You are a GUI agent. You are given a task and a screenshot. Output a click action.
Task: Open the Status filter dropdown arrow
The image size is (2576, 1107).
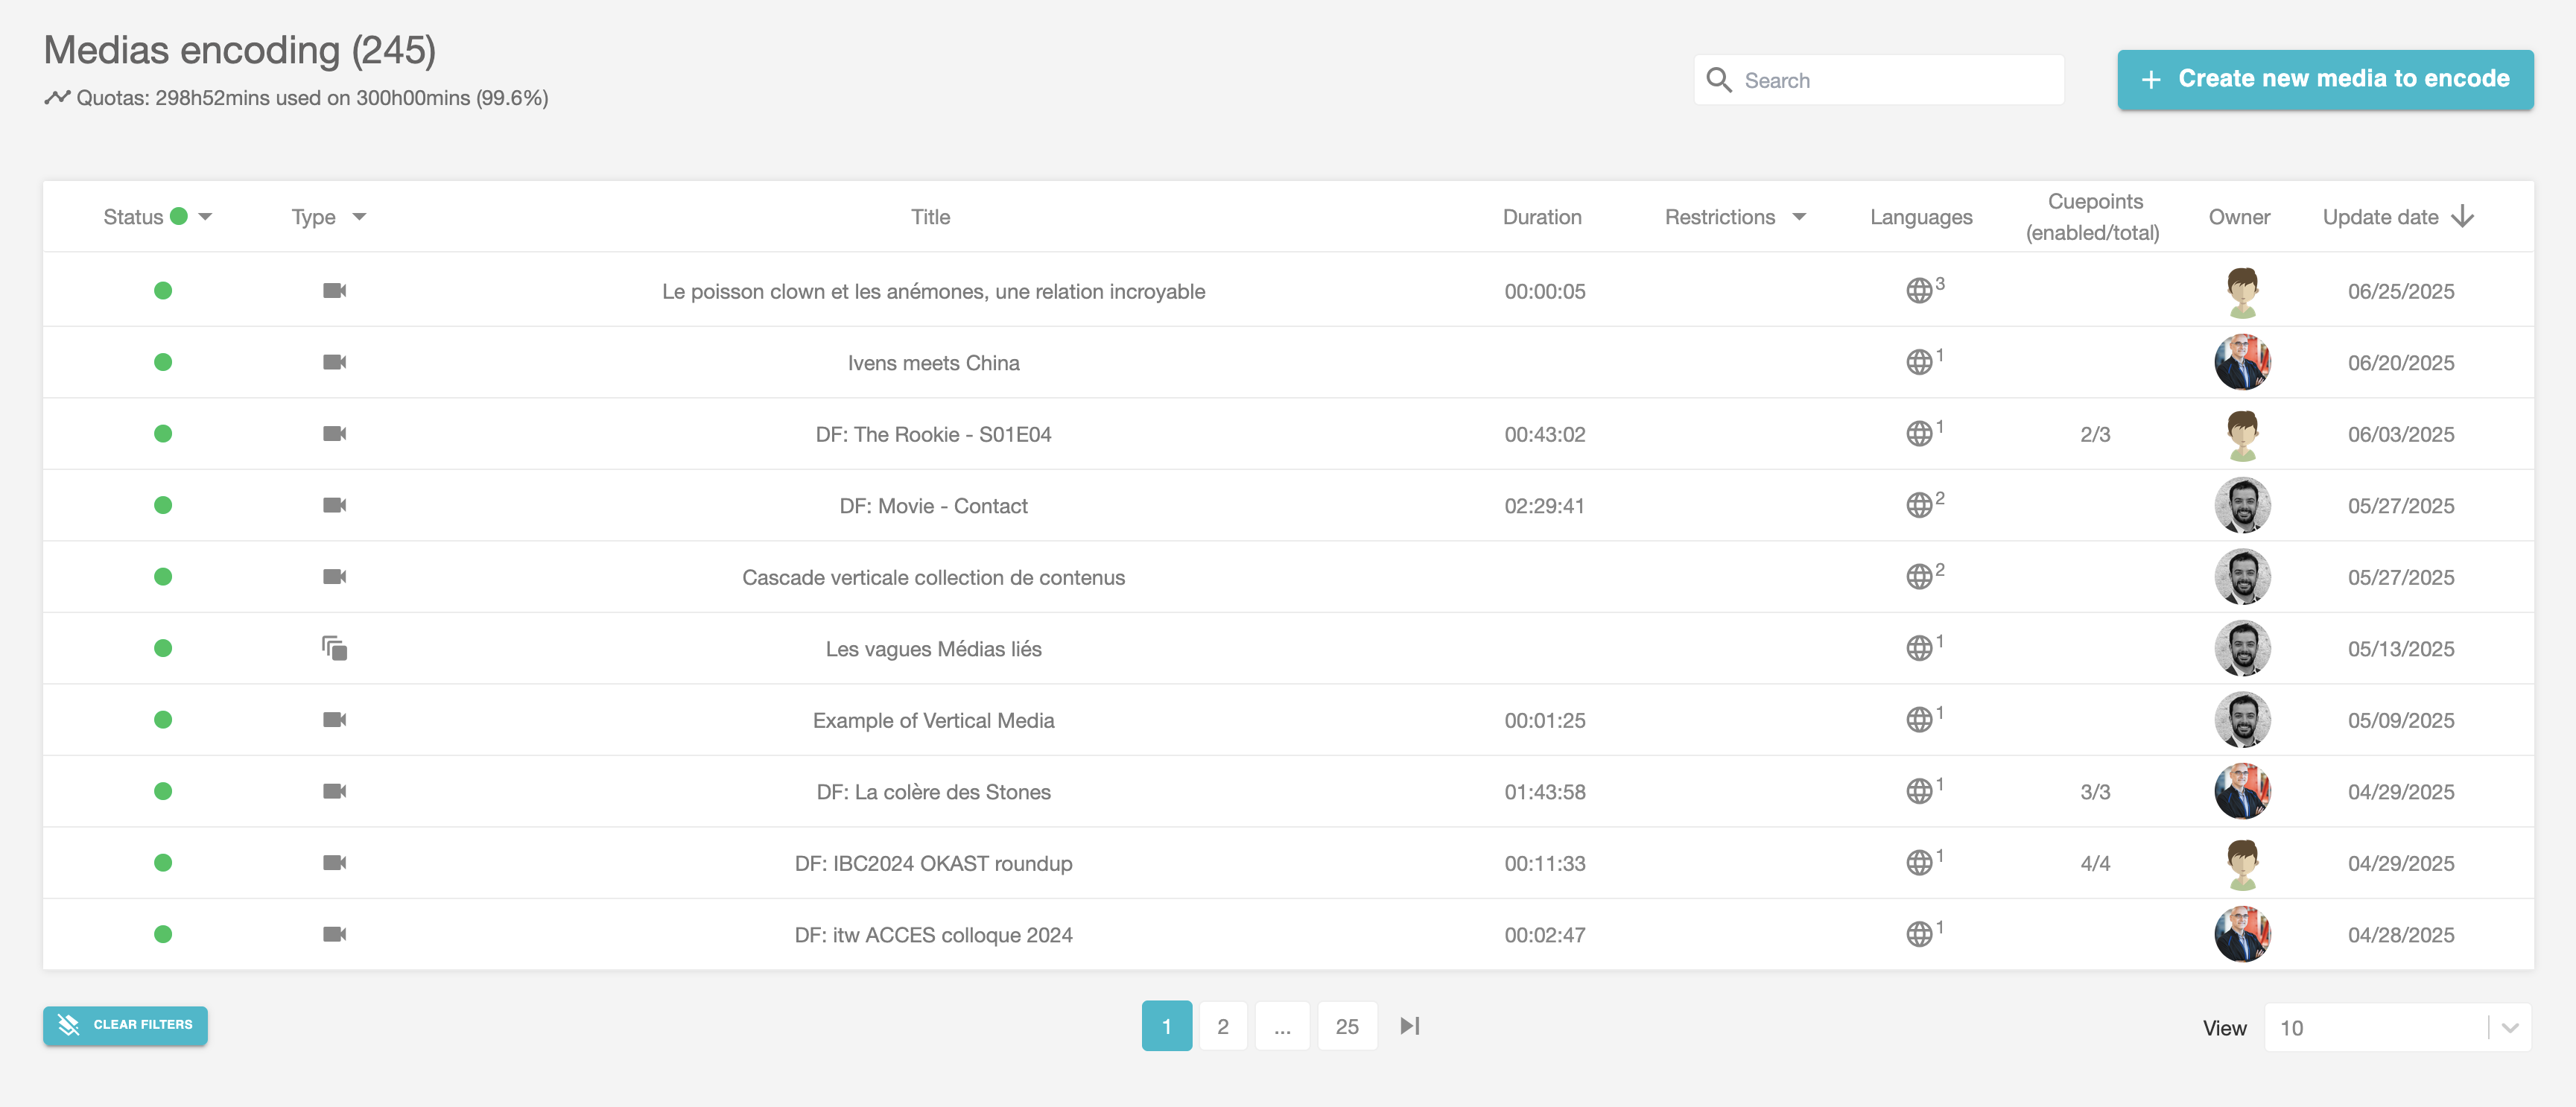click(x=206, y=217)
